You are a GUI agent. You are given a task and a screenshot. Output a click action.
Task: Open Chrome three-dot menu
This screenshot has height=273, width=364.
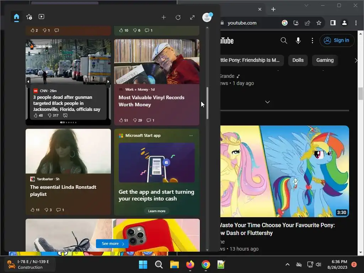coord(356,23)
